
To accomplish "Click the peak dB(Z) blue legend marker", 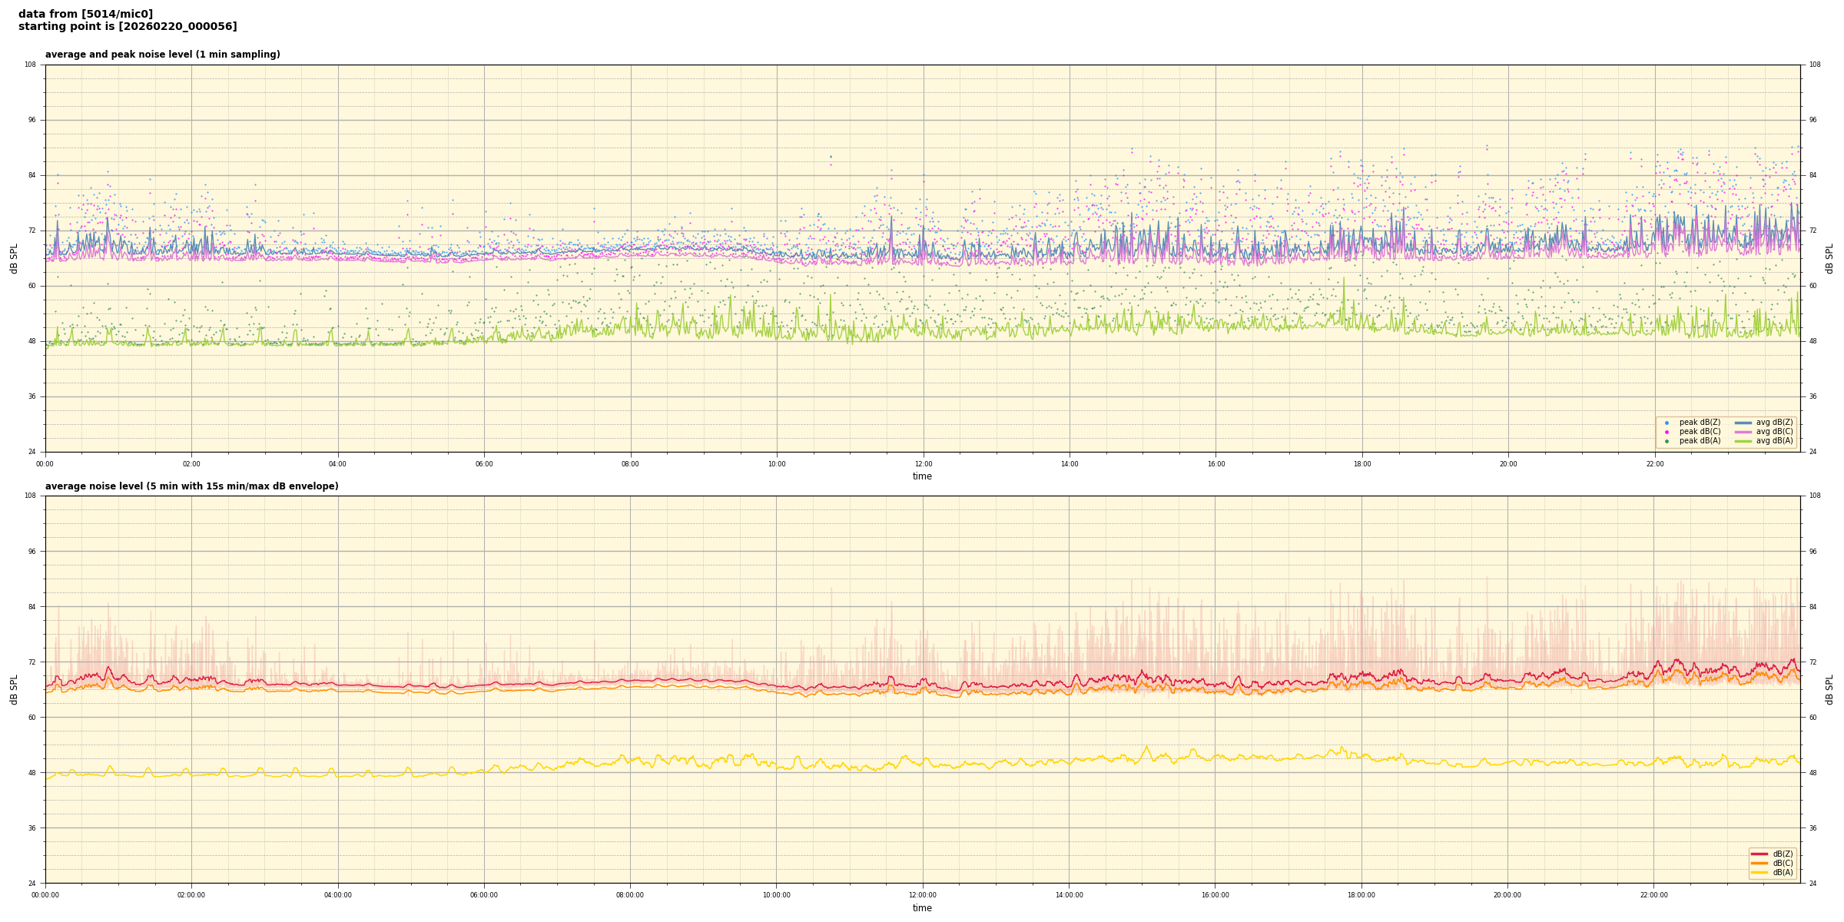I will coord(1667,423).
